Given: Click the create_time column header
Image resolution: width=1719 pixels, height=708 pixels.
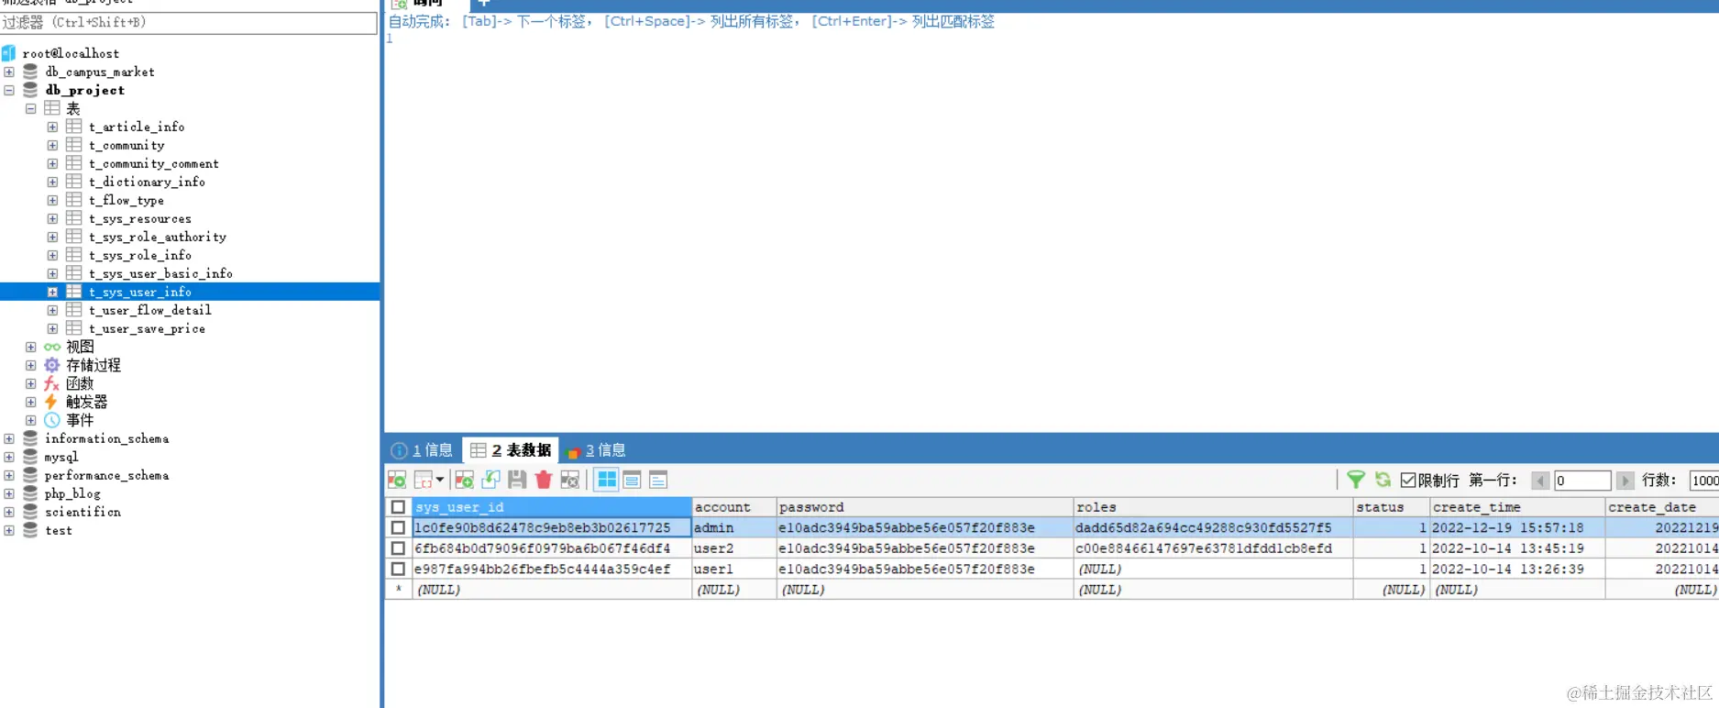Looking at the screenshot, I should pos(1517,507).
